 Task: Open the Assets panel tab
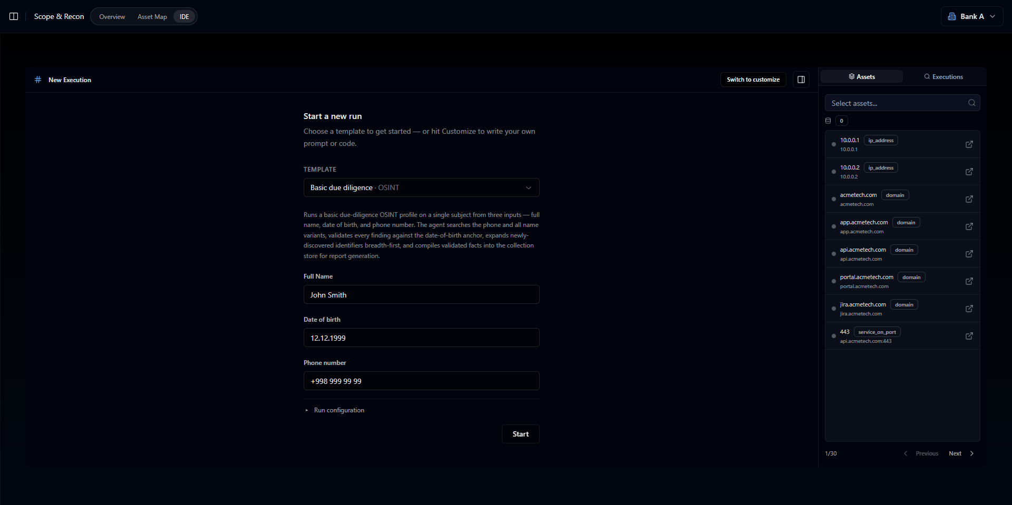(862, 76)
